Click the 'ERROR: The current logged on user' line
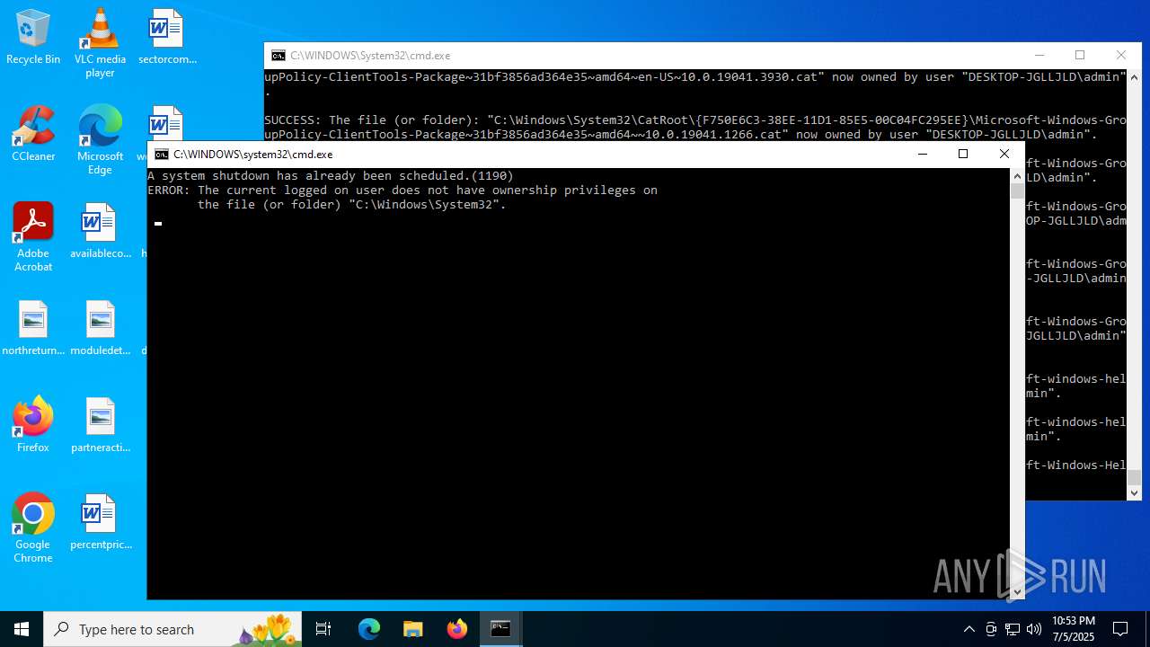The height and width of the screenshot is (647, 1150). (x=402, y=191)
